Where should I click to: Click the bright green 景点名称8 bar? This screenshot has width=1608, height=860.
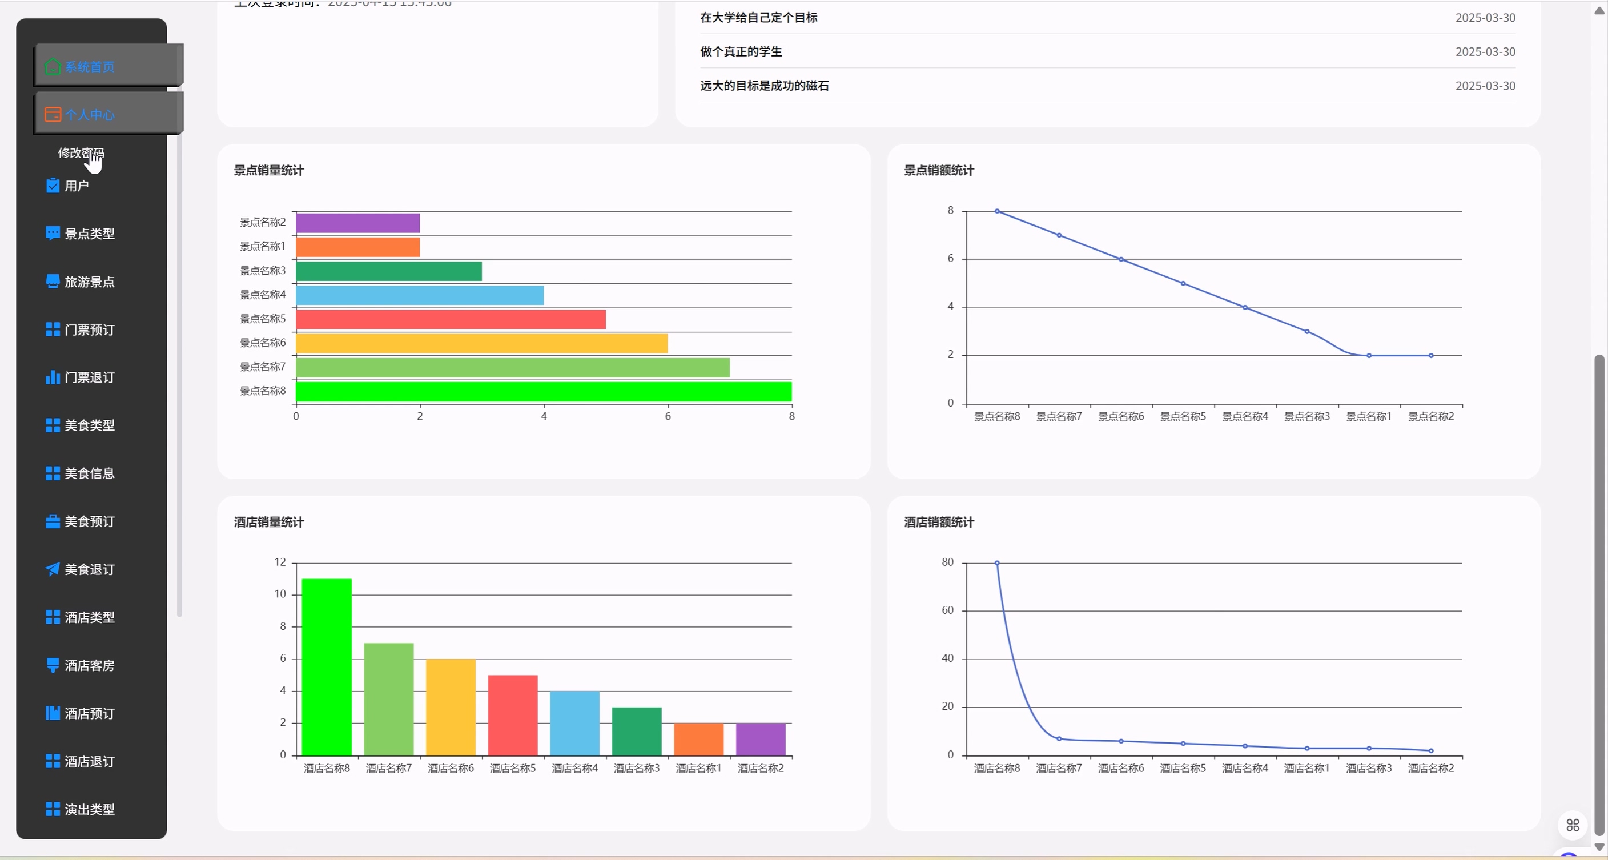click(x=543, y=391)
